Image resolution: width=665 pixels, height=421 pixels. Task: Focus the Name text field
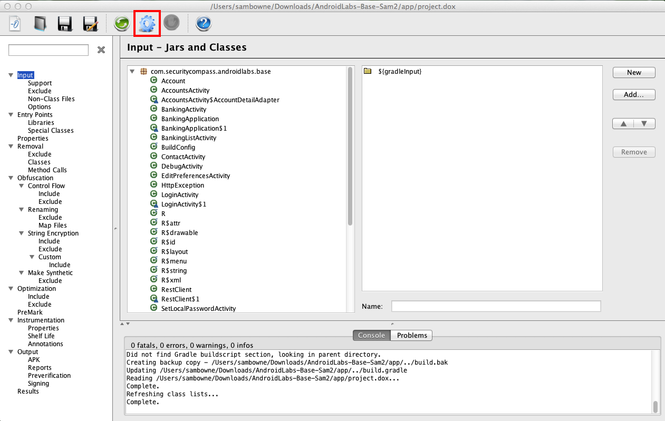click(x=496, y=306)
